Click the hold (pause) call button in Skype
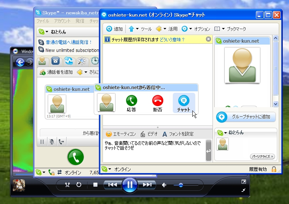The width and height of the screenshot is (289, 204). click(42, 142)
